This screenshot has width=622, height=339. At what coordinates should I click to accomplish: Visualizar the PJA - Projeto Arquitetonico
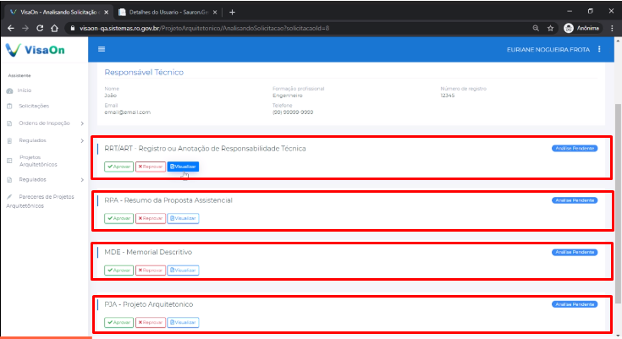[183, 322]
